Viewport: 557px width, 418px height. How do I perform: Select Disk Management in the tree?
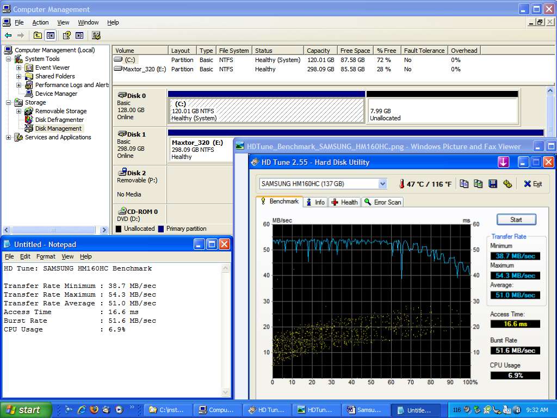tap(58, 128)
